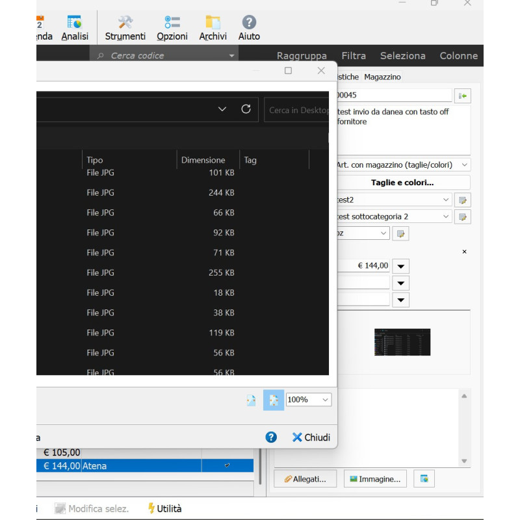Click the Tipo column header
Screen dimensions: 520x520
tap(94, 160)
